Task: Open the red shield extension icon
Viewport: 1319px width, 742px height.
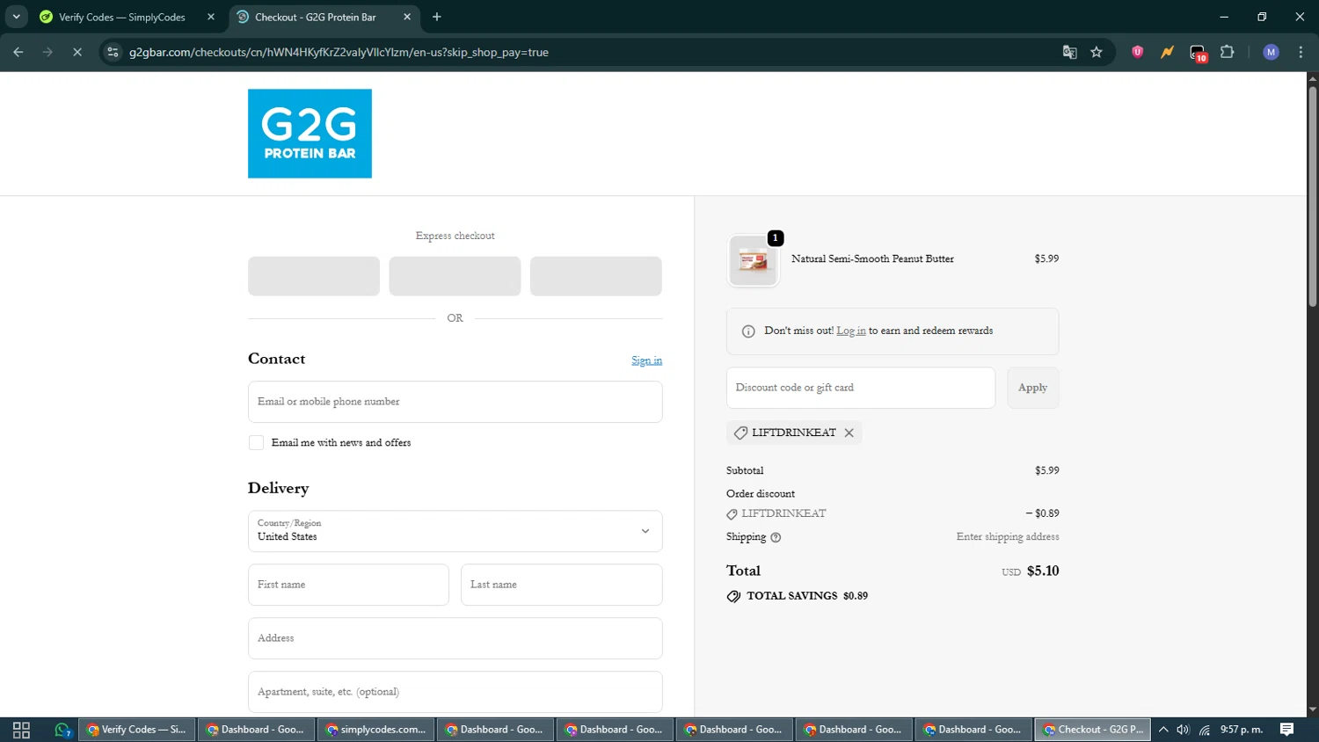Action: pyautogui.click(x=1137, y=52)
